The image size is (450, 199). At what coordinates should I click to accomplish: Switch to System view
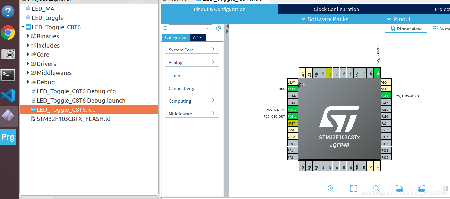441,29
